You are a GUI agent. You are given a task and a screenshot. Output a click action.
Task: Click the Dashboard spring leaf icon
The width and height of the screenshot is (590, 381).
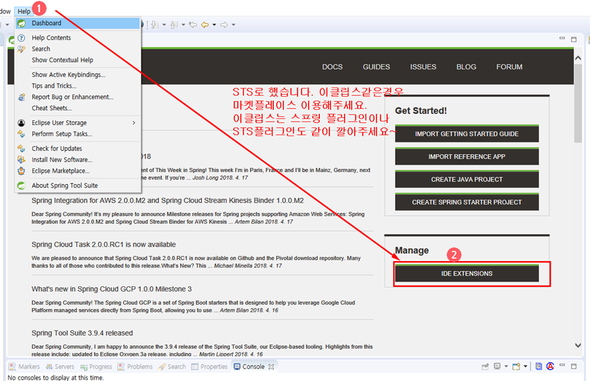tap(22, 23)
